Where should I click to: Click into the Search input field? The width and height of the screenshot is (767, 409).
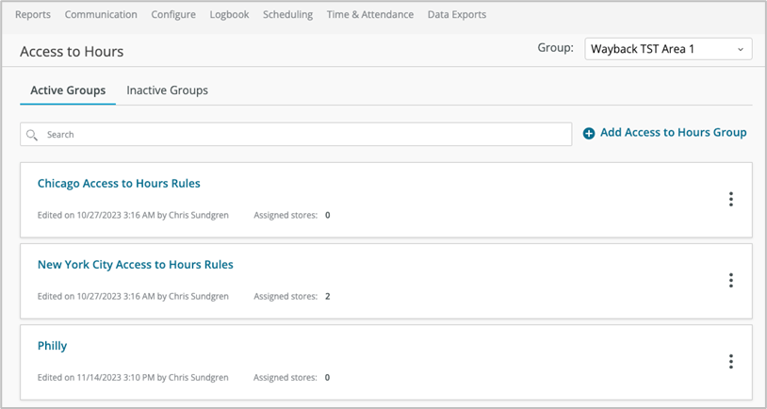click(x=302, y=135)
